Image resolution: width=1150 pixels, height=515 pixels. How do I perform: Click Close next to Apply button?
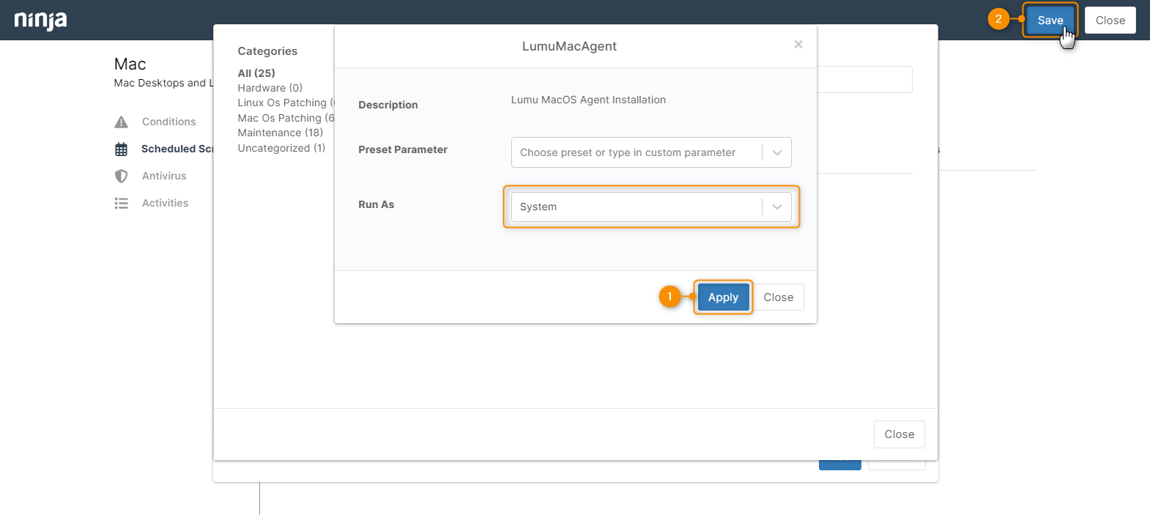click(x=778, y=297)
